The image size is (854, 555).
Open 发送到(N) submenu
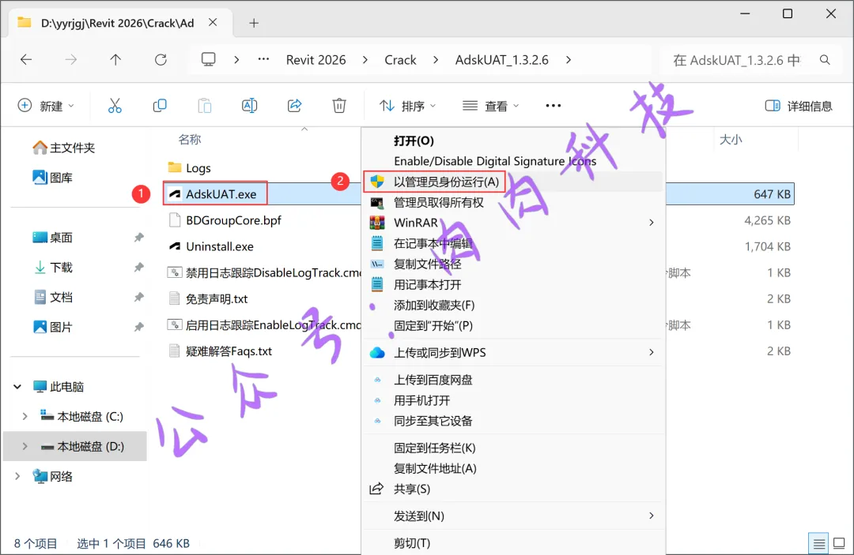[x=513, y=516]
